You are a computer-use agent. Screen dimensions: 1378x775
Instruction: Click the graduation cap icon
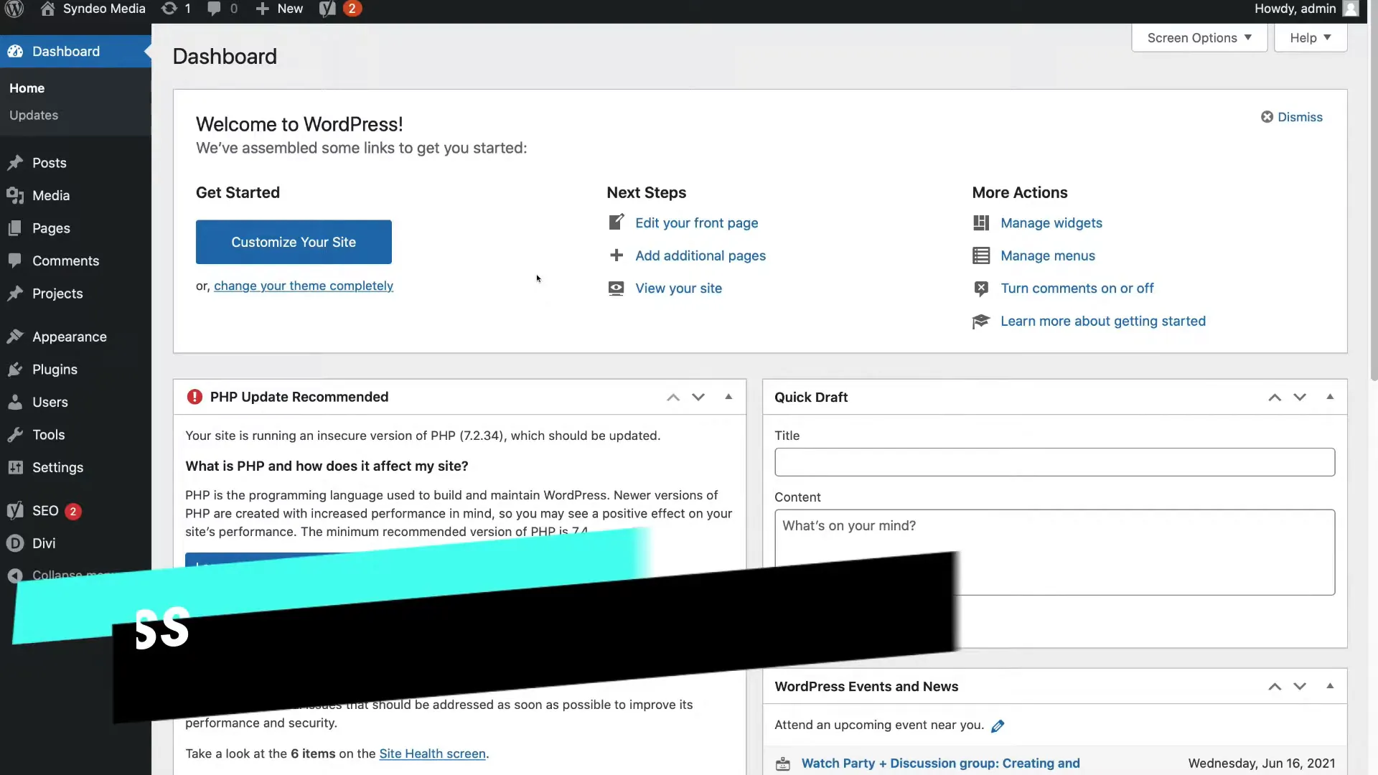click(x=981, y=321)
